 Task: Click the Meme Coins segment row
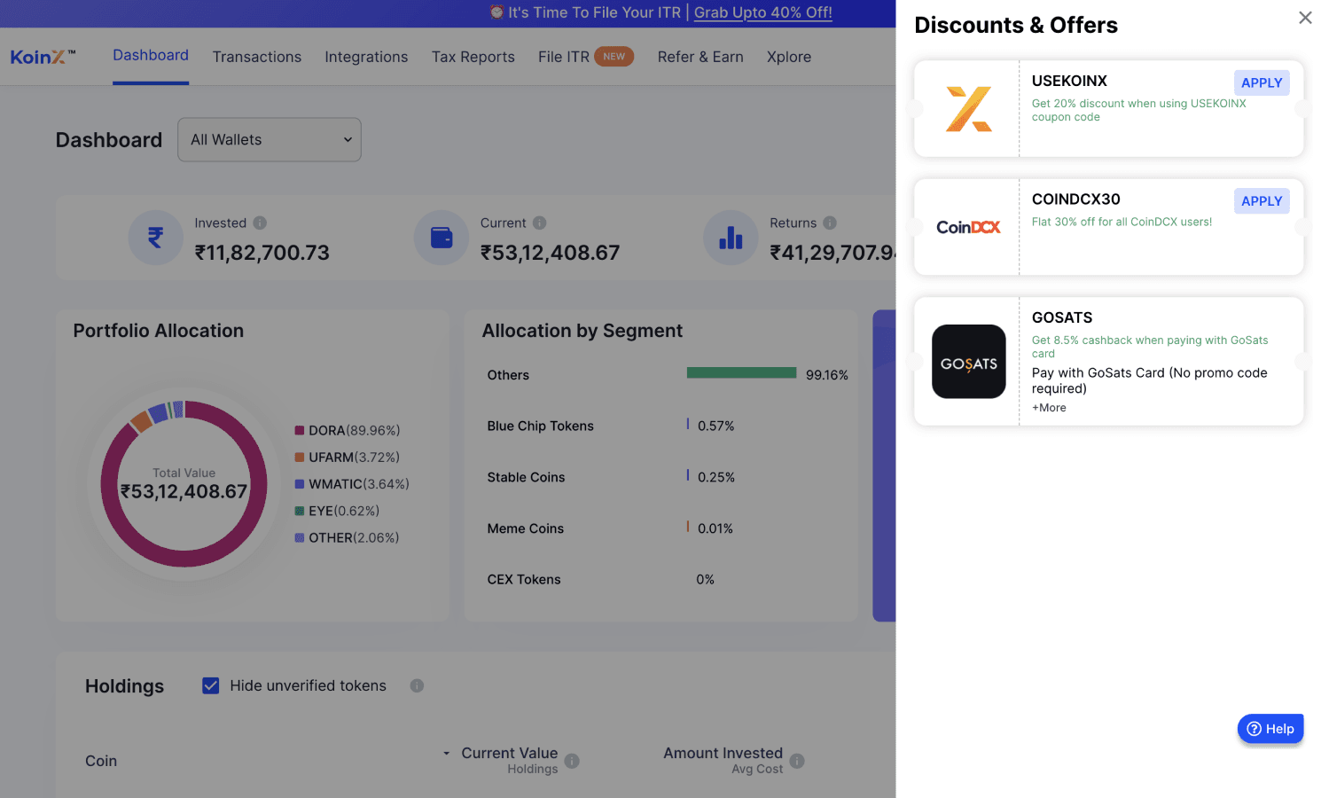coord(662,528)
